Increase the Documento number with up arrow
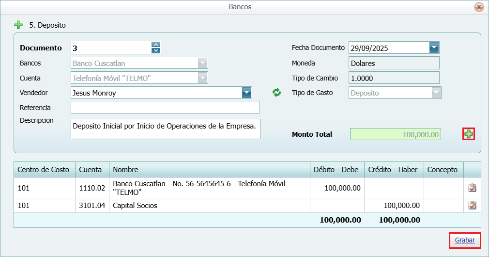The image size is (489, 257). click(x=156, y=45)
